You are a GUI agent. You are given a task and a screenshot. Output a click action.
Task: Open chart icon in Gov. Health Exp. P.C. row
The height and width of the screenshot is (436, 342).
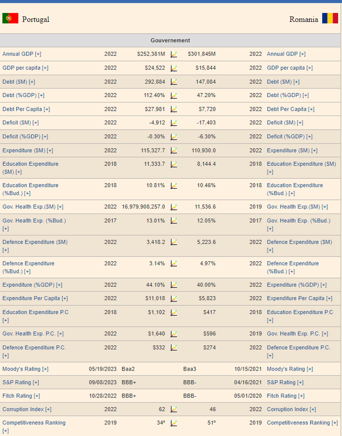[174, 334]
